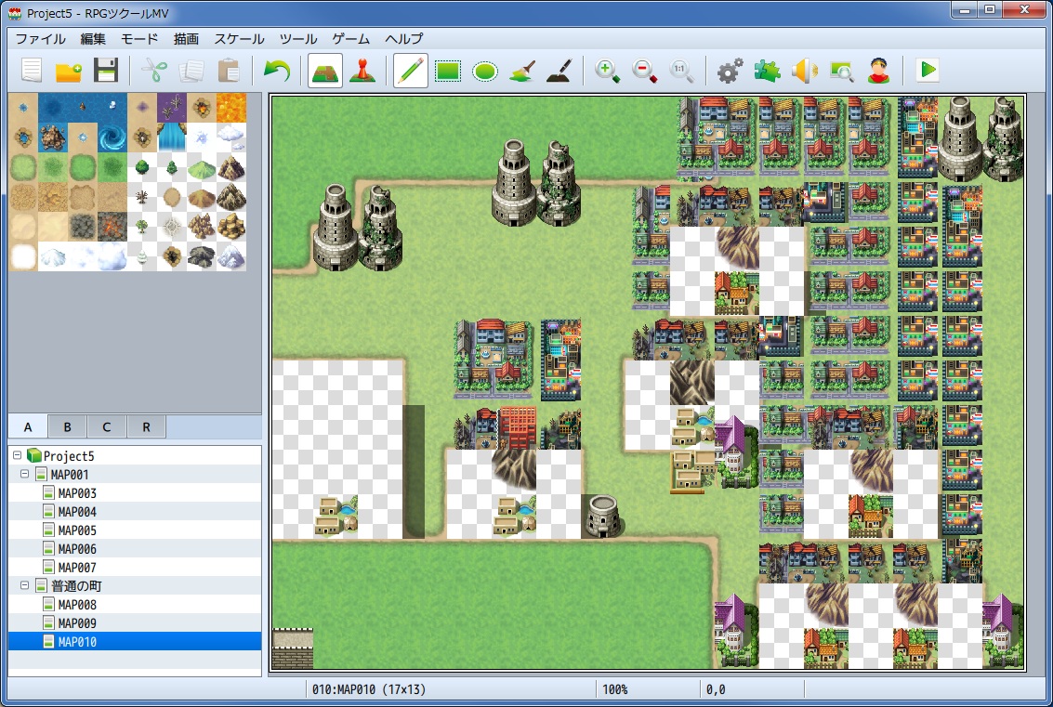
Task: Zoom out of the map
Action: 644,70
